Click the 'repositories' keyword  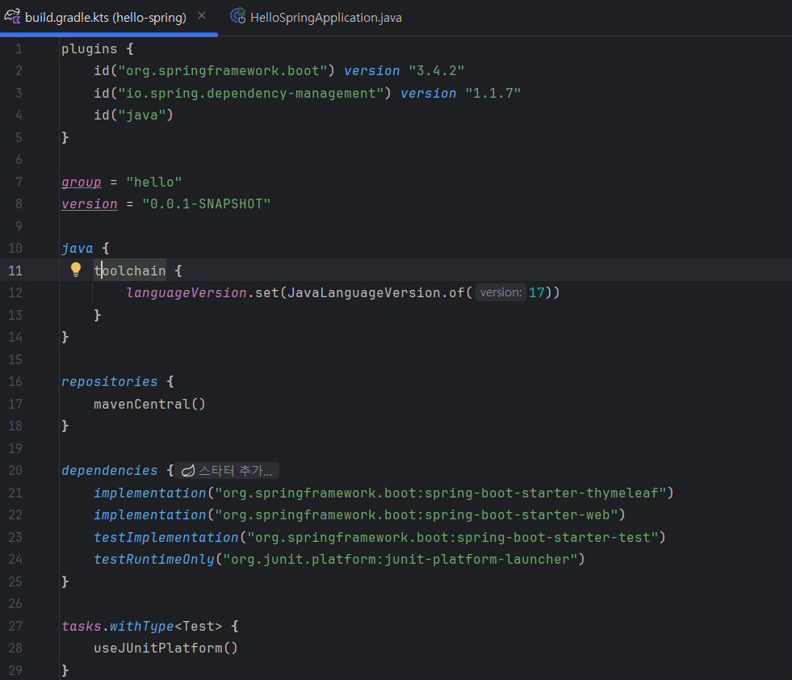tap(110, 382)
